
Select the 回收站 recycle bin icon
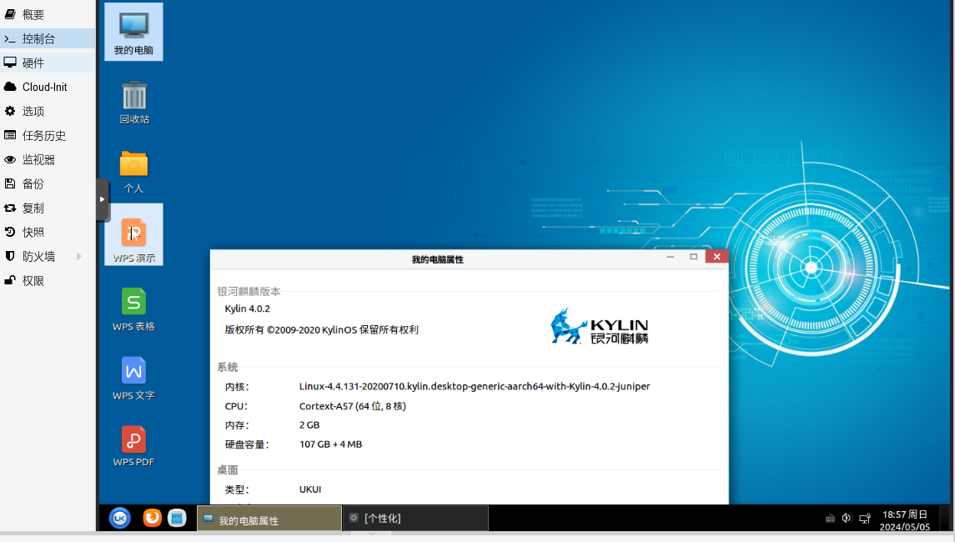coord(134,102)
